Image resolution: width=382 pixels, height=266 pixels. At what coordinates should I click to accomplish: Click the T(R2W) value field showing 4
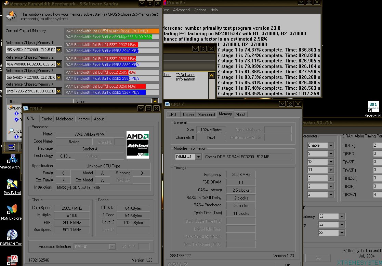coord(377,194)
